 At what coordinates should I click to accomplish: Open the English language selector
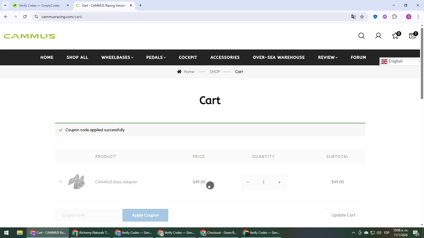click(x=400, y=61)
